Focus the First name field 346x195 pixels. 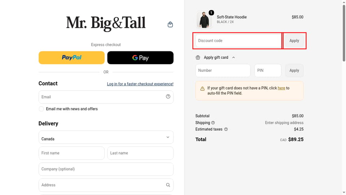(x=71, y=153)
